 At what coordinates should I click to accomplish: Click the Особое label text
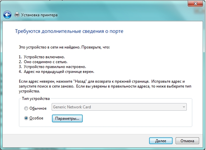tap(36, 118)
